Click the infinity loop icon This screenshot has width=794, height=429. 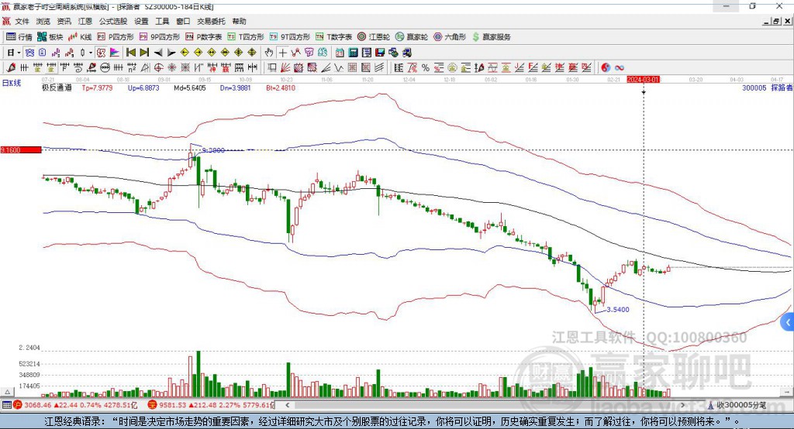click(620, 67)
